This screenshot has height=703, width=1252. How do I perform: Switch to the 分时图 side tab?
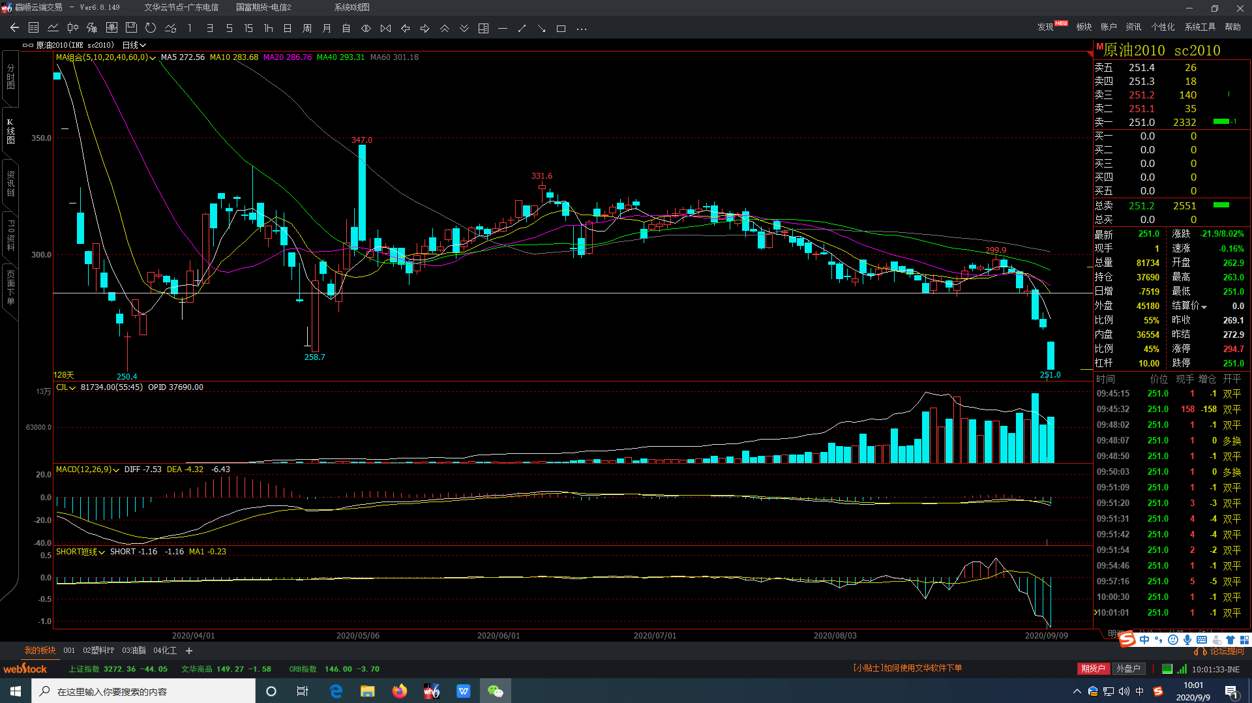(x=10, y=77)
